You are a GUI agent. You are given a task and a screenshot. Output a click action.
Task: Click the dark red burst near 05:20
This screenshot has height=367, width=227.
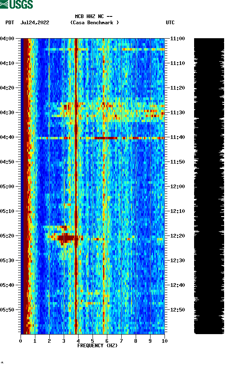point(66,238)
